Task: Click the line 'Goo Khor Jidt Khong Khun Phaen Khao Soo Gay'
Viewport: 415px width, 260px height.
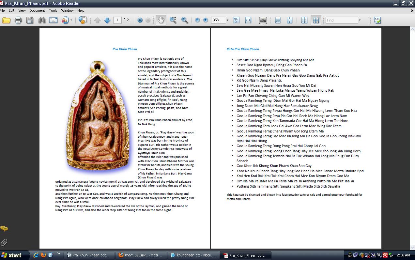Action: tap(274, 166)
